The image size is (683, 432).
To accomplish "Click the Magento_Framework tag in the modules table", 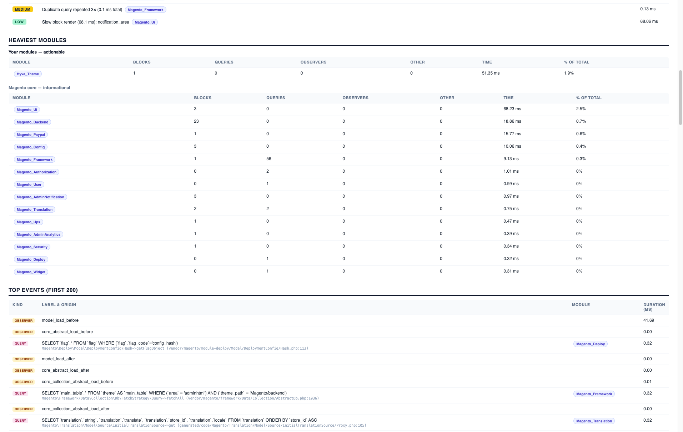I will [x=35, y=159].
